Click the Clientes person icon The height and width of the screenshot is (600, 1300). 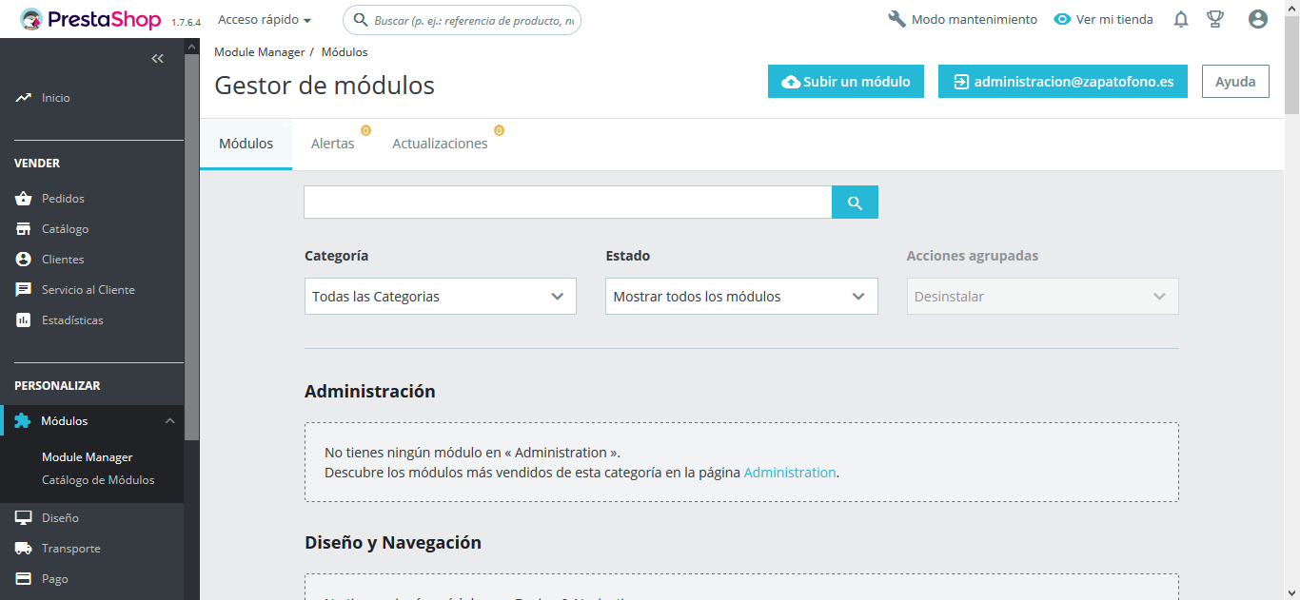(x=24, y=260)
